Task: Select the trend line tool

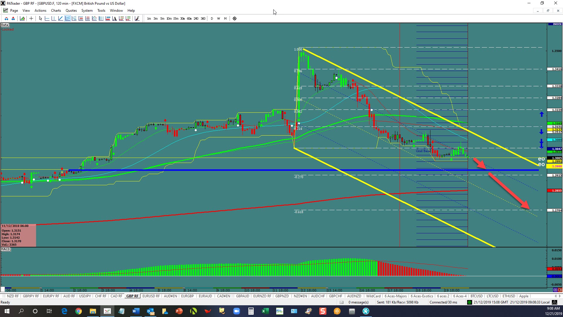Action: click(x=60, y=18)
